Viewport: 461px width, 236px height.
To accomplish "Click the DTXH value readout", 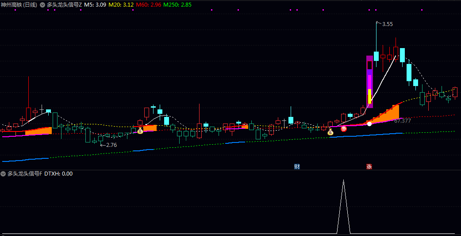I will click(x=58, y=174).
